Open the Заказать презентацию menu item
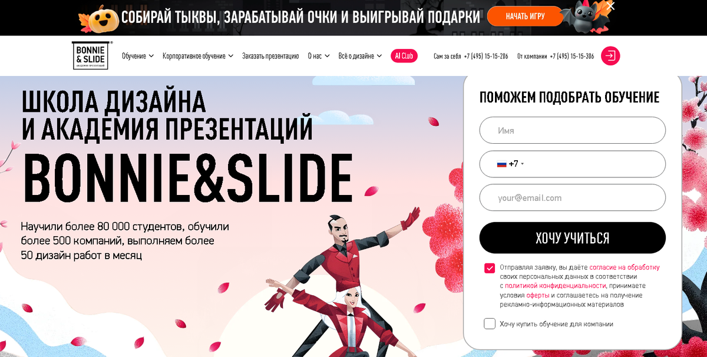707x357 pixels. tap(270, 56)
